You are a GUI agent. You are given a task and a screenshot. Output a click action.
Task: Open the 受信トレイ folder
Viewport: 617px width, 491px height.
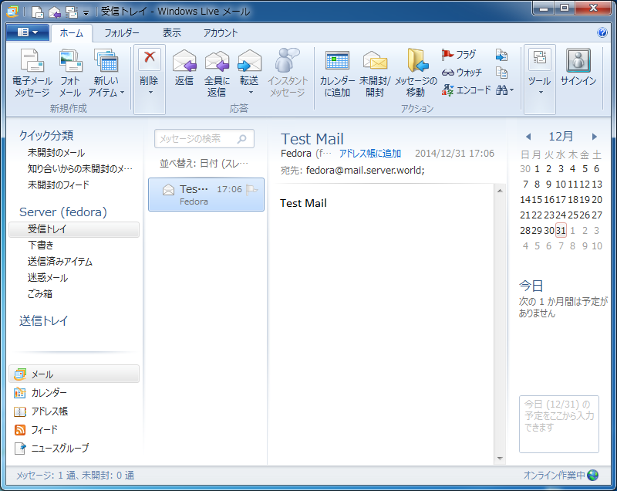pyautogui.click(x=74, y=229)
